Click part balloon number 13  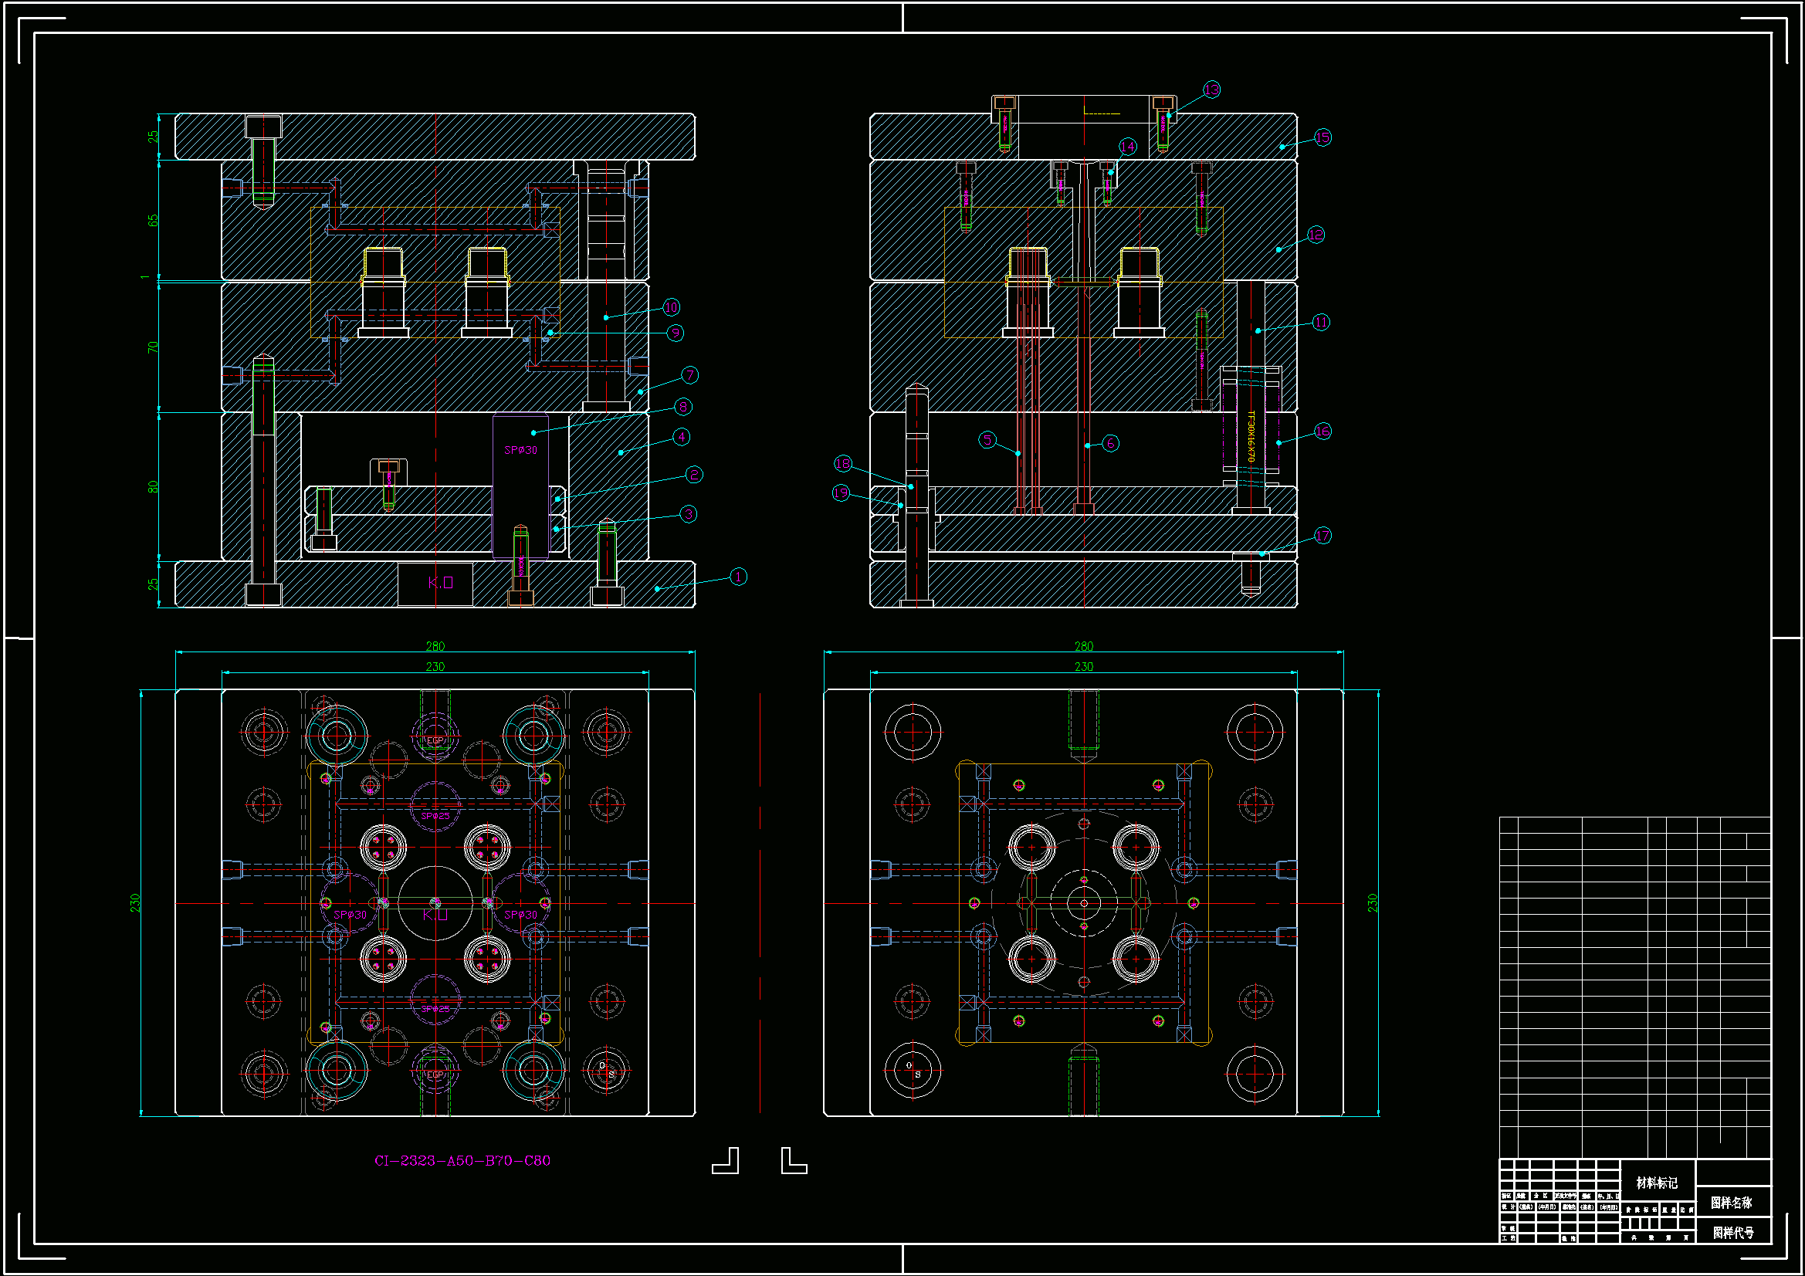(x=1211, y=90)
